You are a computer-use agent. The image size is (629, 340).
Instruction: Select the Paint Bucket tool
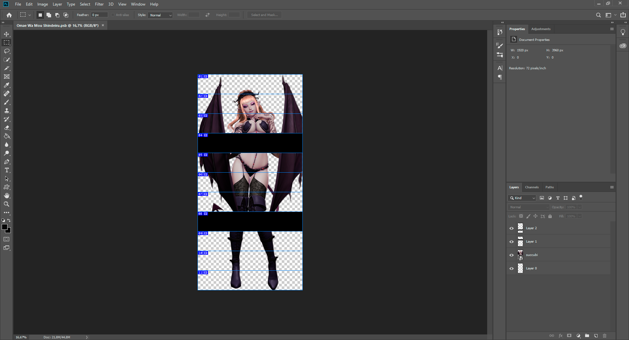pyautogui.click(x=7, y=136)
